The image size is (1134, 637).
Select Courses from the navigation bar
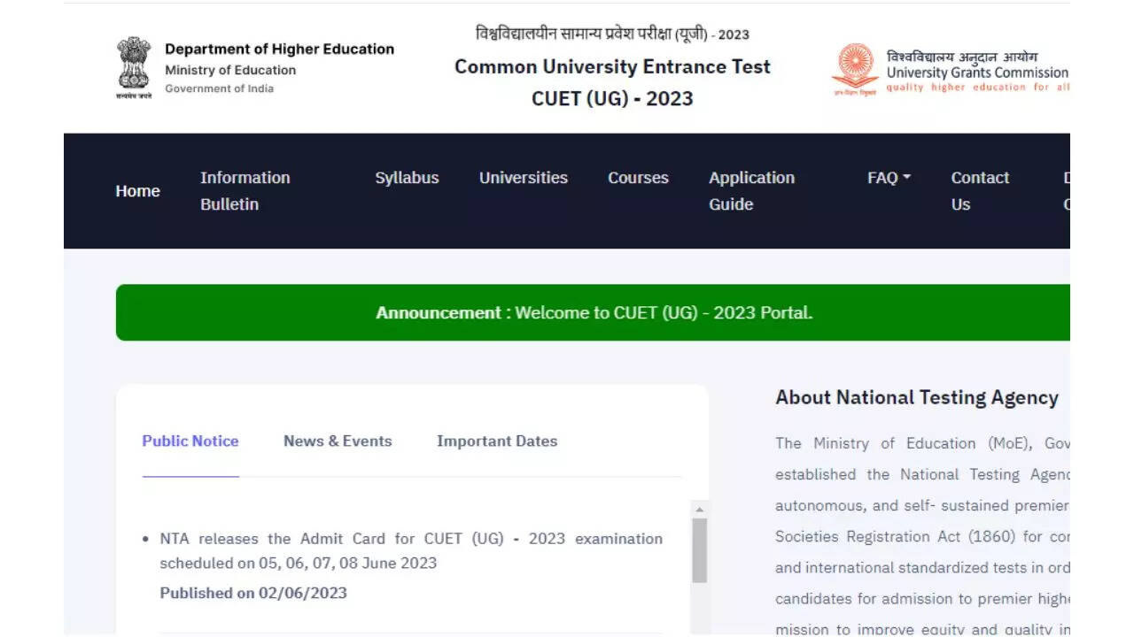(x=638, y=178)
